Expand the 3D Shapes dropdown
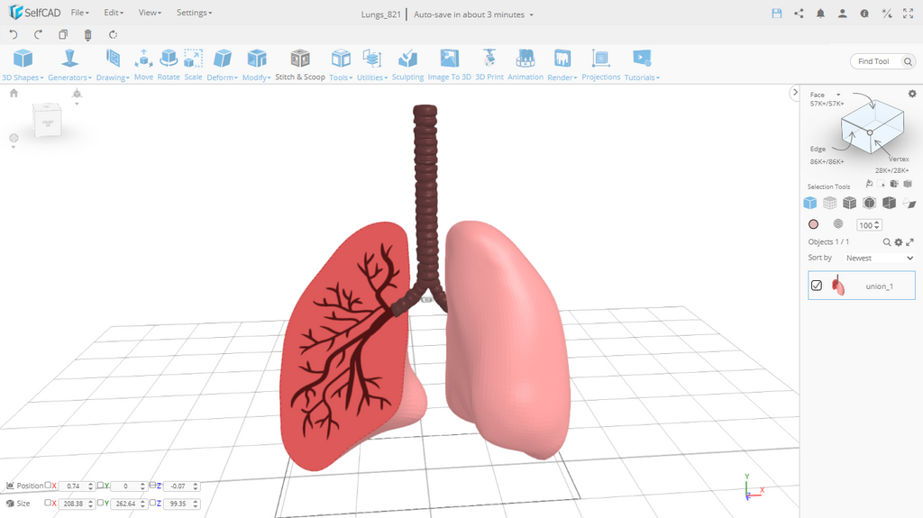The image size is (923, 518). pyautogui.click(x=23, y=63)
